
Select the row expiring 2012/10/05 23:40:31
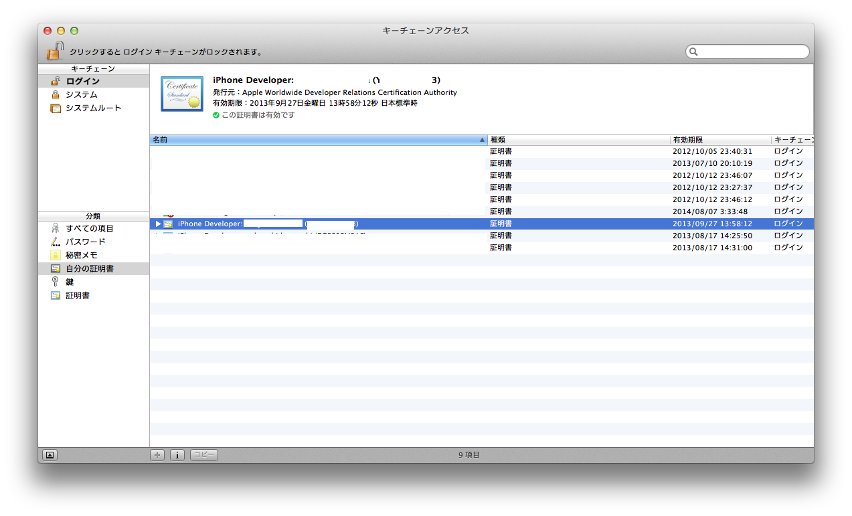pyautogui.click(x=482, y=151)
